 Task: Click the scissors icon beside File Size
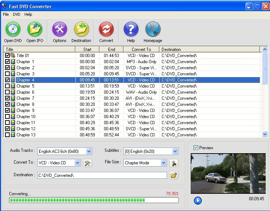(x=174, y=163)
